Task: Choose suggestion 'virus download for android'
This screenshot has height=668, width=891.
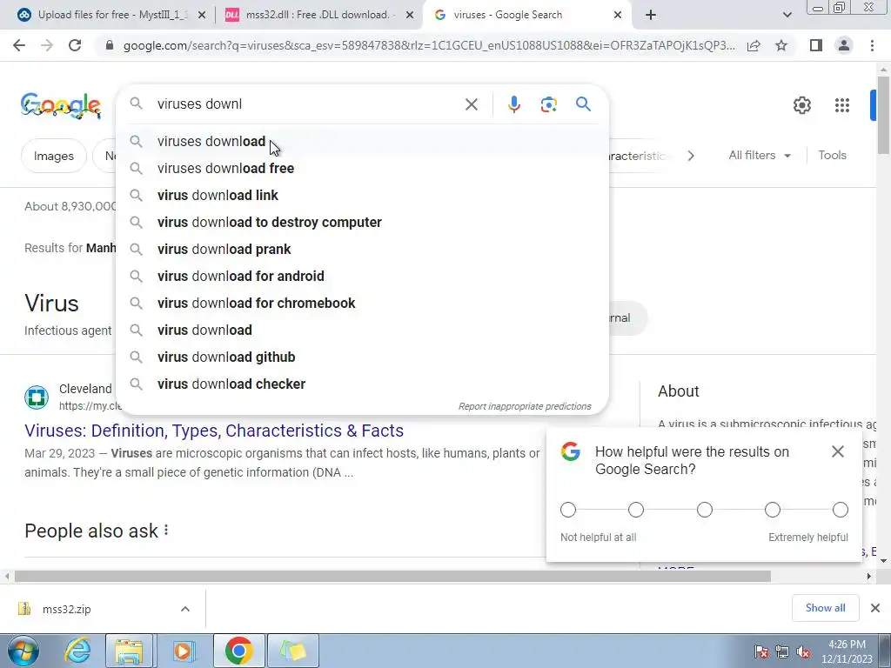Action: (362, 276)
